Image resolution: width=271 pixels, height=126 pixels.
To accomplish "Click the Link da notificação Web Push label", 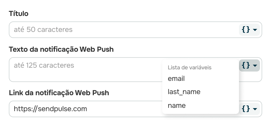I will point(59,93).
